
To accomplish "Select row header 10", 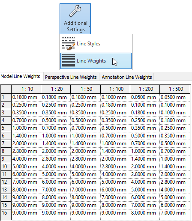I will tap(6, 167).
